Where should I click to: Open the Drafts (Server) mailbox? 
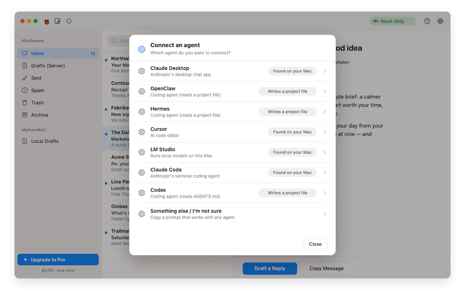coord(58,66)
